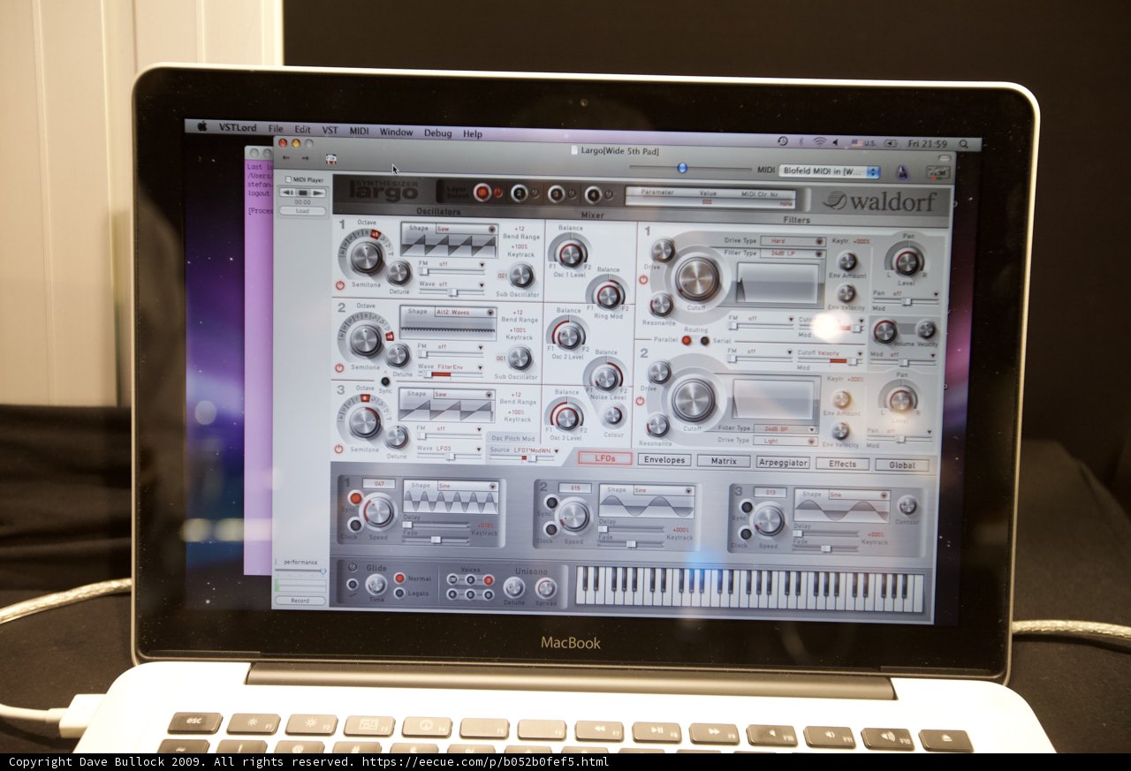The image size is (1131, 771).
Task: Click the Record button
Action: (300, 601)
